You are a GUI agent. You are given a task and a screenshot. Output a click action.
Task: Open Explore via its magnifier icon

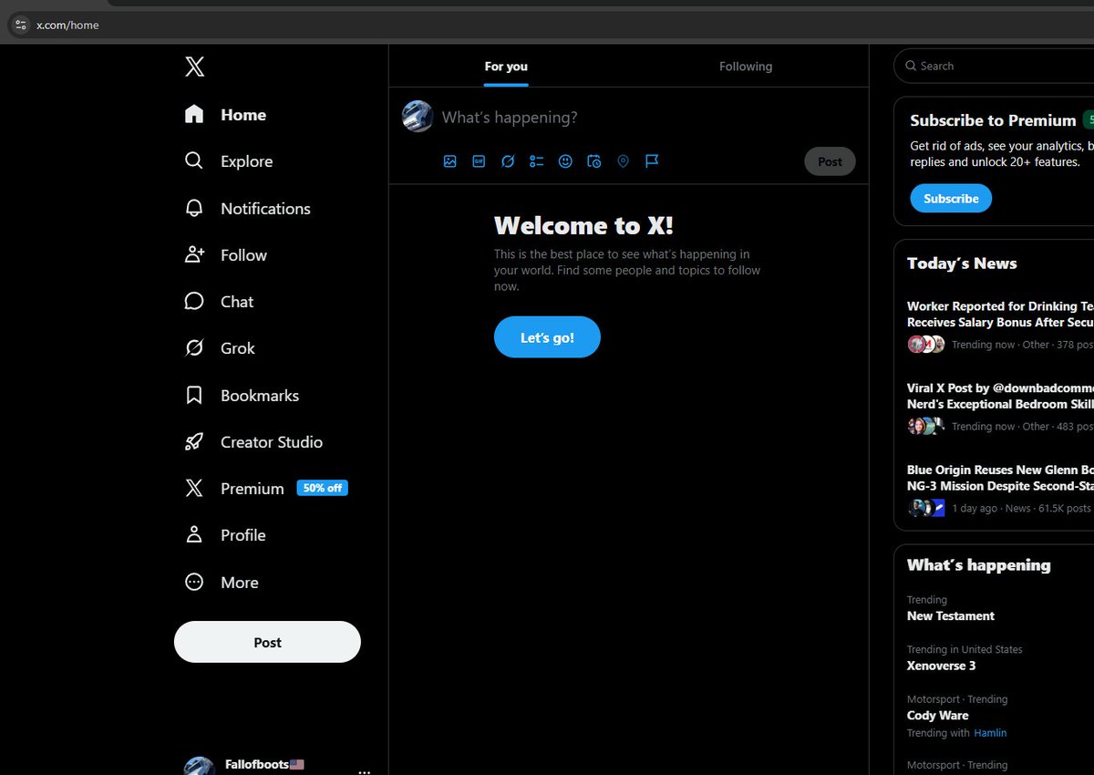click(x=194, y=160)
